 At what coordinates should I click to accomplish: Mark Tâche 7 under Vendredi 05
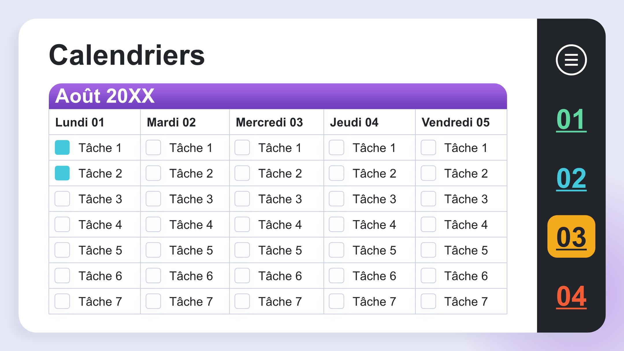coord(428,301)
